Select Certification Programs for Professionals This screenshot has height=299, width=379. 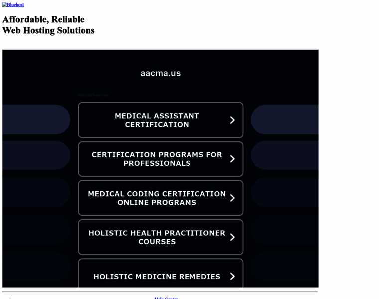[157, 159]
